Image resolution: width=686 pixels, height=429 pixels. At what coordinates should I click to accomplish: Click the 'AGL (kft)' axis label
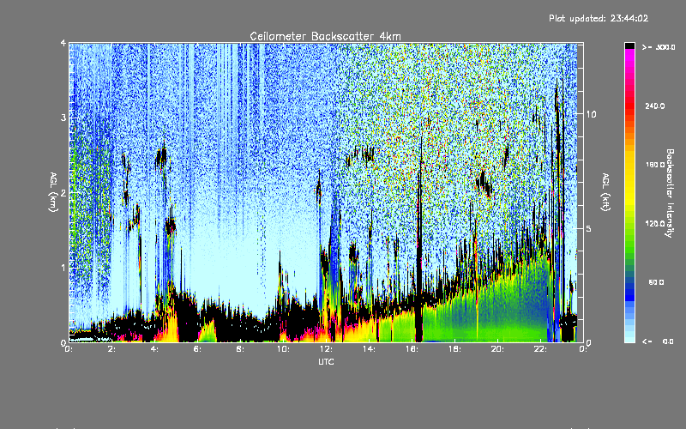click(x=605, y=192)
